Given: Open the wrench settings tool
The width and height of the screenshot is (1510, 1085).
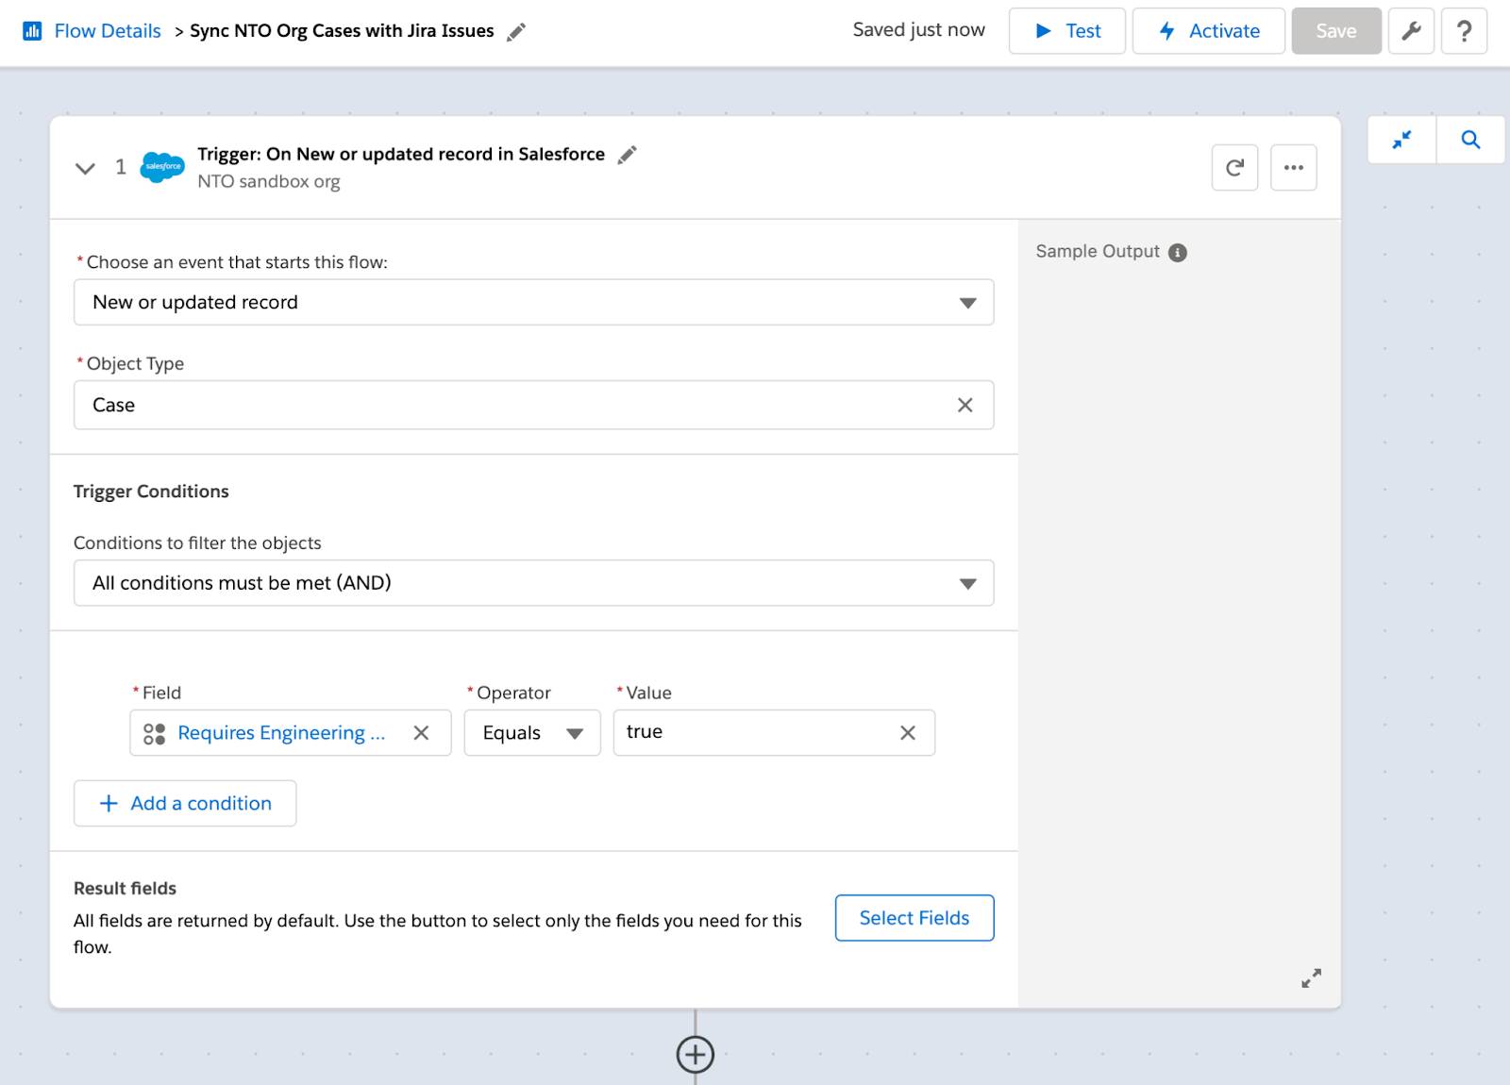Looking at the screenshot, I should (1412, 31).
